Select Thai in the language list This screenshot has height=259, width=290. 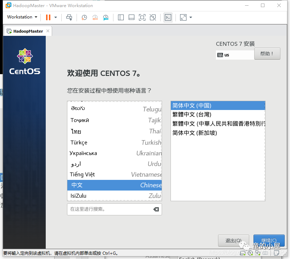tap(114, 131)
